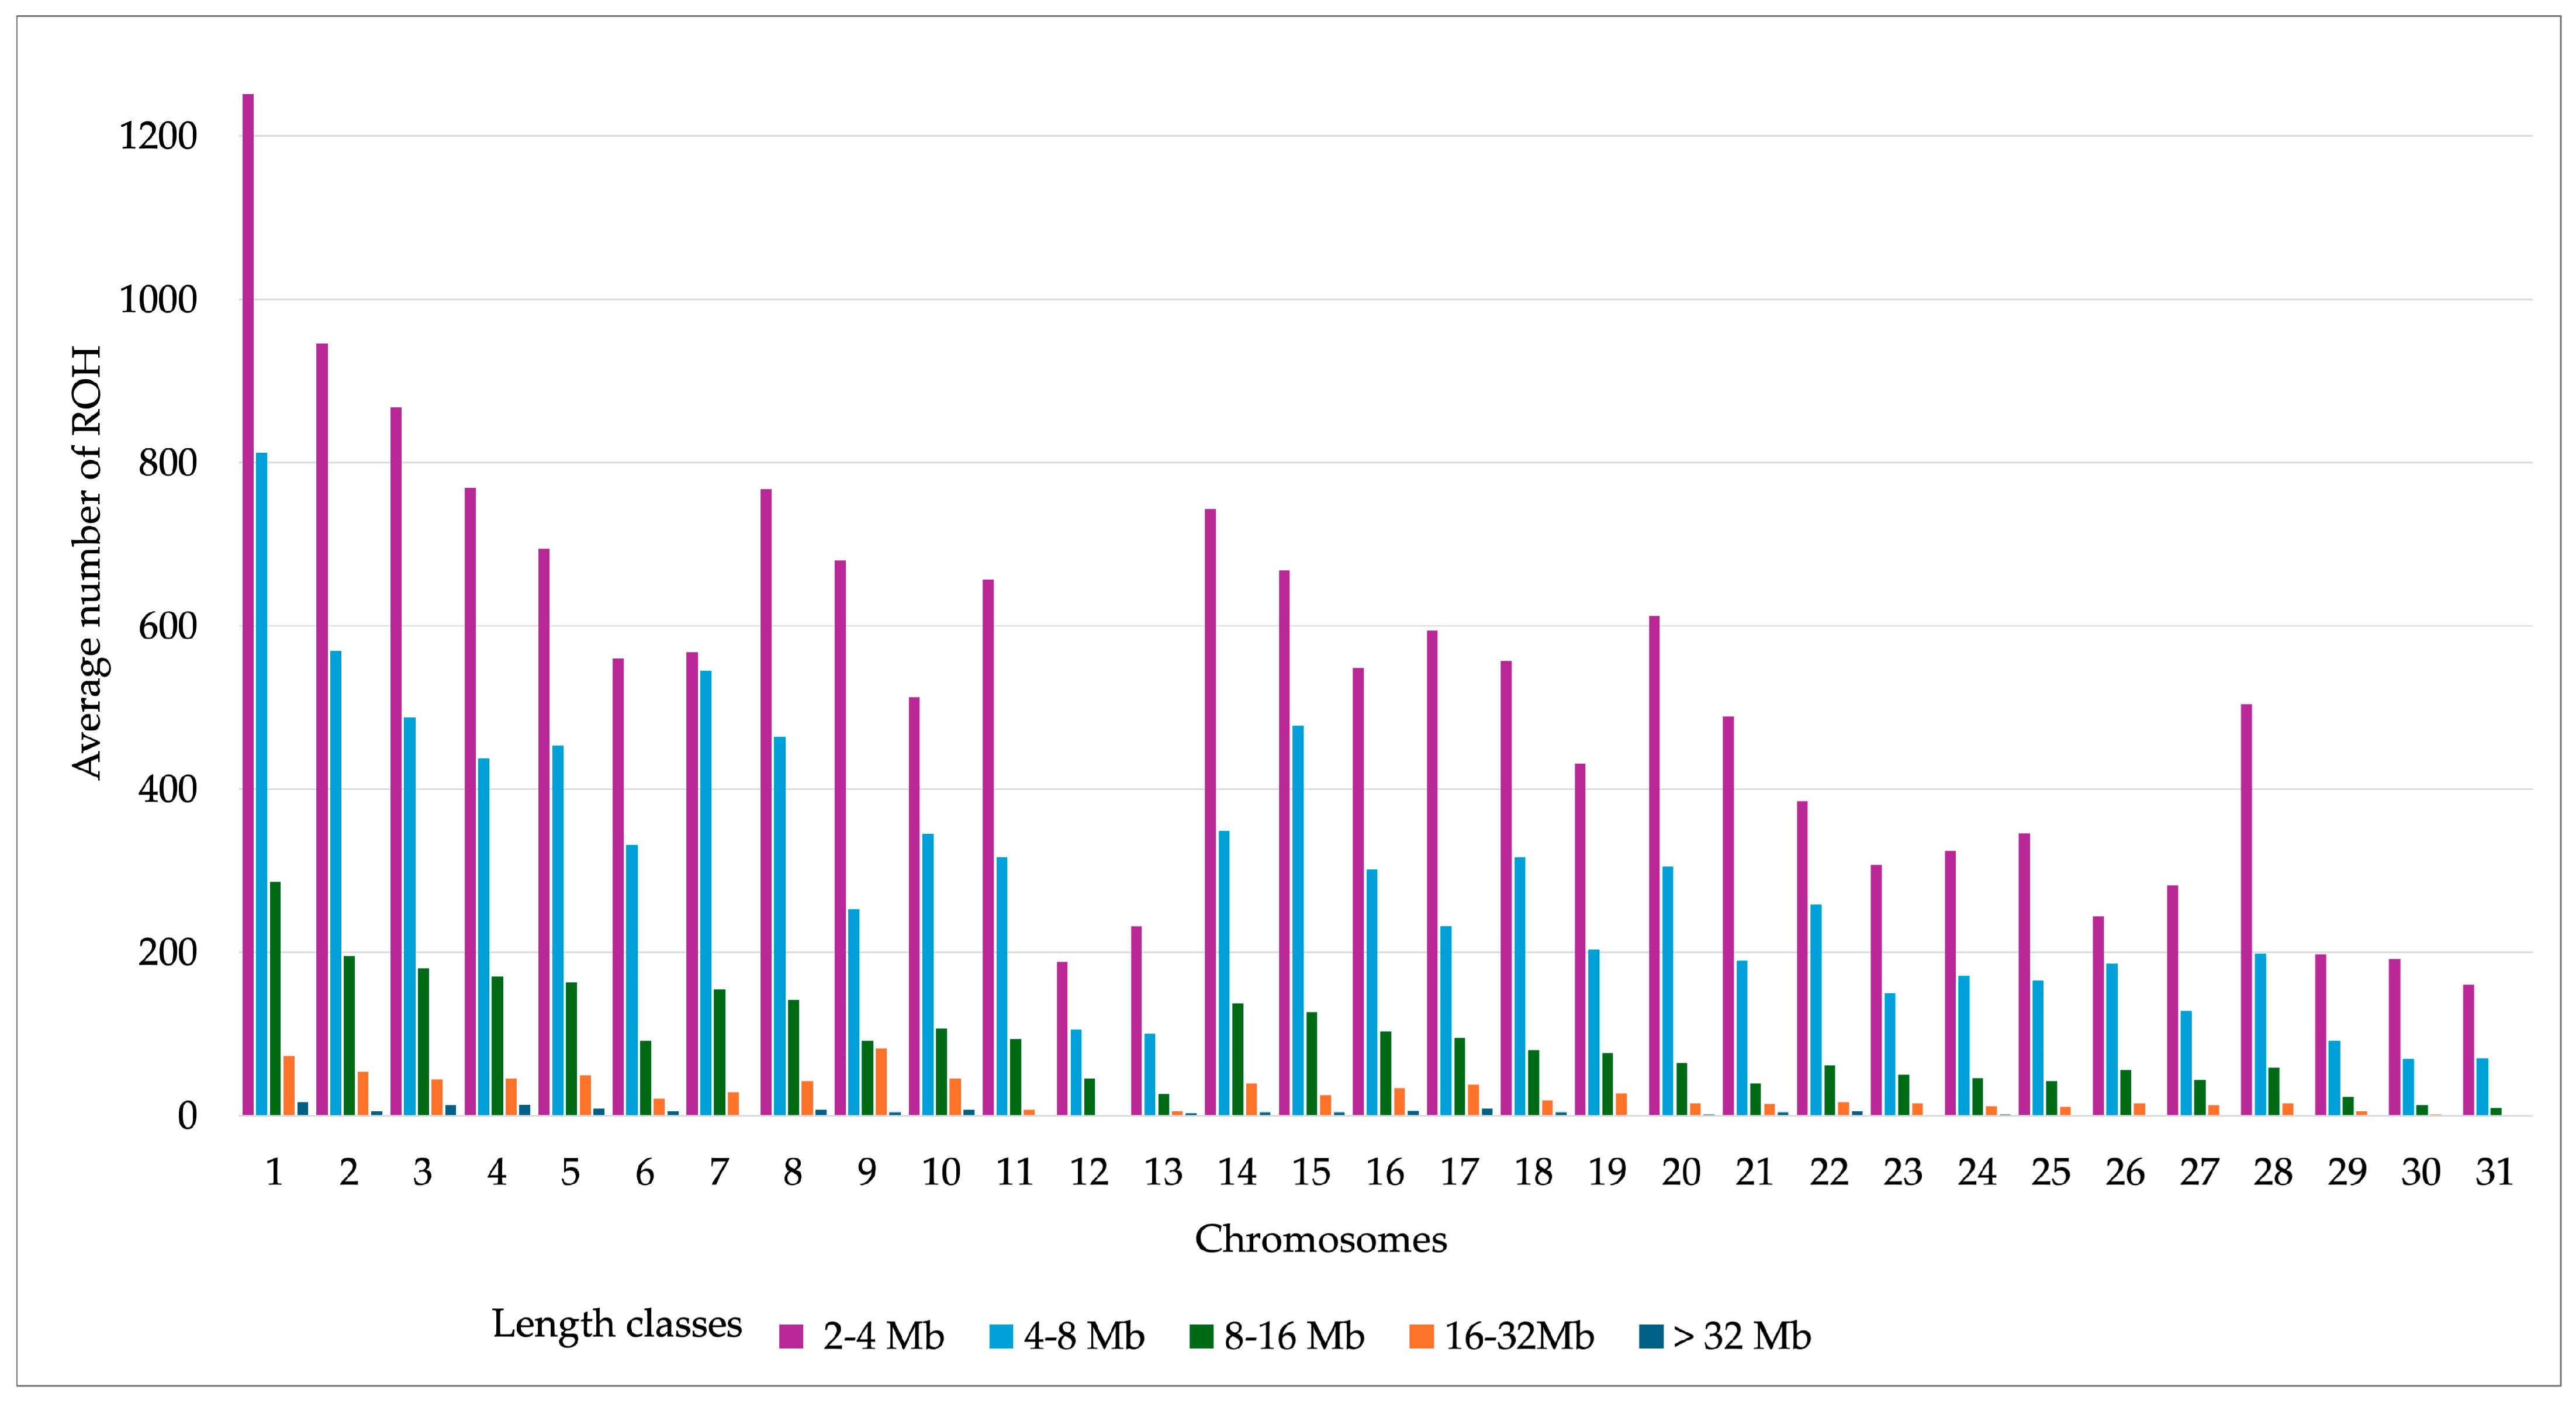The width and height of the screenshot is (2576, 1404).
Task: Click the 1200 y-axis tick label
Action: (x=158, y=136)
